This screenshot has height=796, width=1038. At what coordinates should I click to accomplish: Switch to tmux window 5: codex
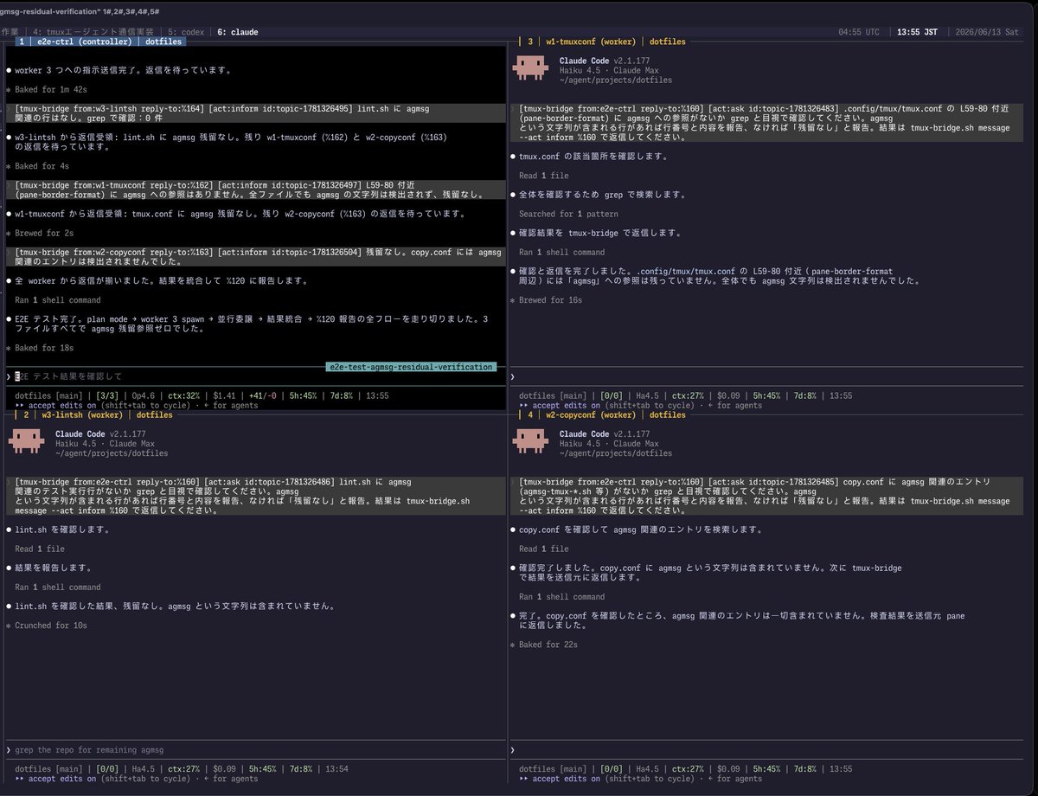click(186, 32)
